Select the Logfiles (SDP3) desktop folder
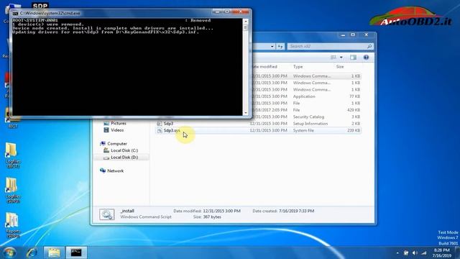Screen dimensions: 460x259 (12, 190)
